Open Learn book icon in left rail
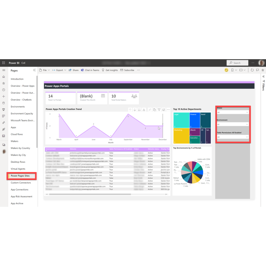Screen dimensions: 266x266 [4, 136]
